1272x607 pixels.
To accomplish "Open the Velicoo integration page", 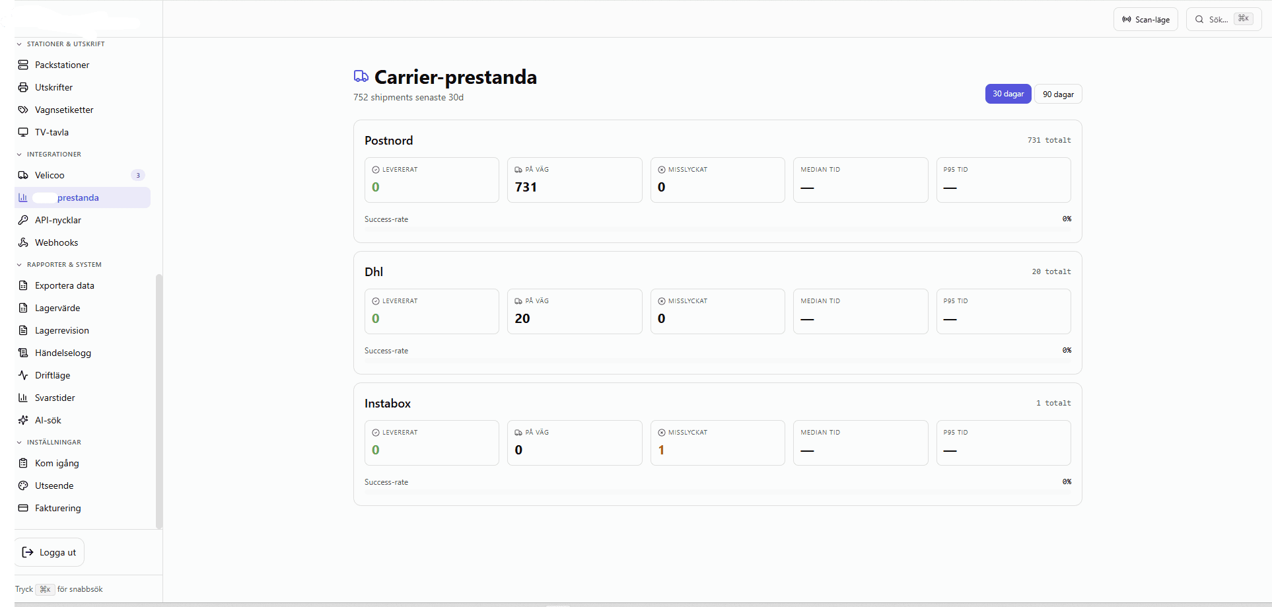I will click(83, 175).
